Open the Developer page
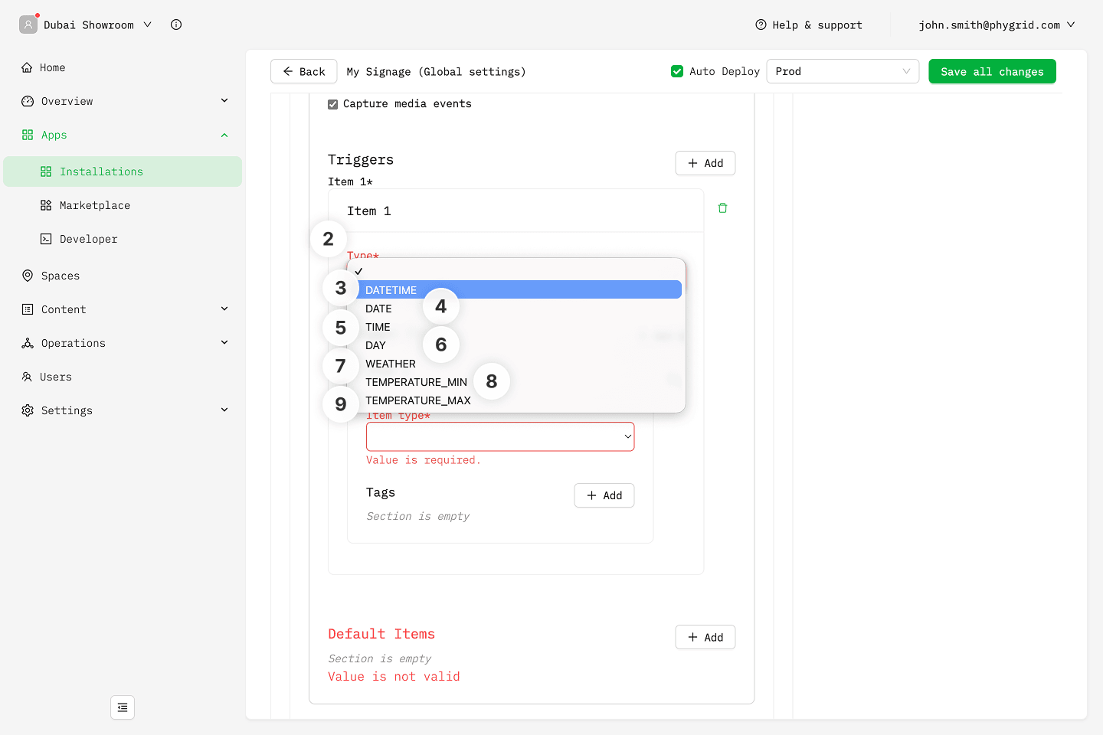Screen dimensions: 1103x735 tap(88, 239)
